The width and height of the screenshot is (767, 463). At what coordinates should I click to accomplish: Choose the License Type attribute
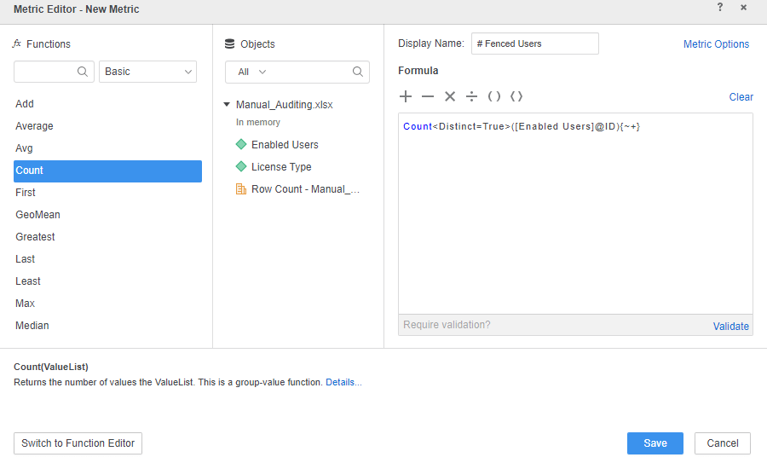coord(281,167)
